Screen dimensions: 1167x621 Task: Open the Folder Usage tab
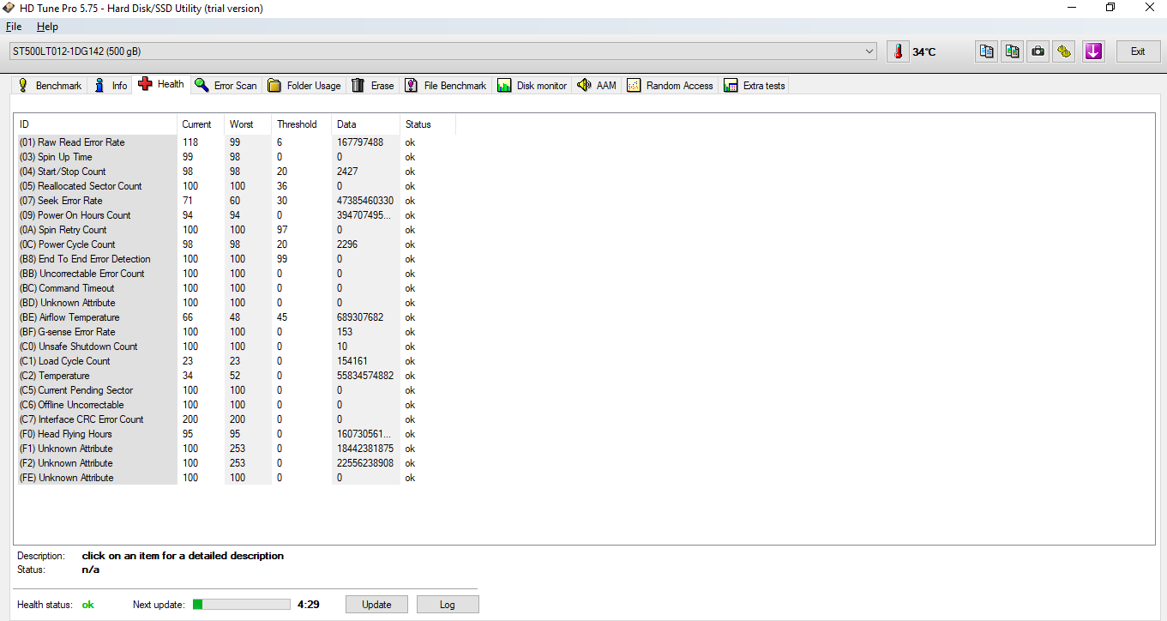tap(304, 85)
